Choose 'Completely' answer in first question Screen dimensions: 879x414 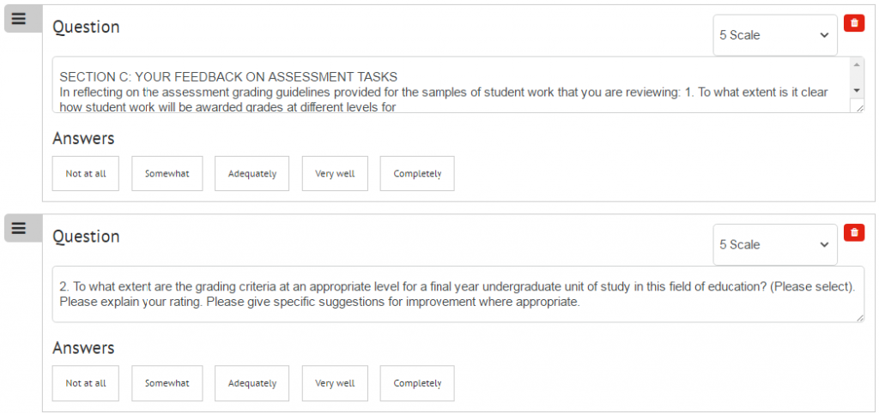point(417,173)
